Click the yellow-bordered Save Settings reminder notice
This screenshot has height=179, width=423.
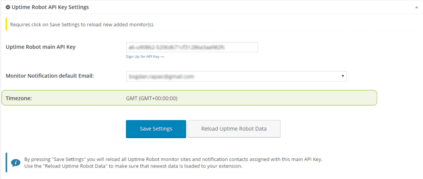click(x=212, y=24)
